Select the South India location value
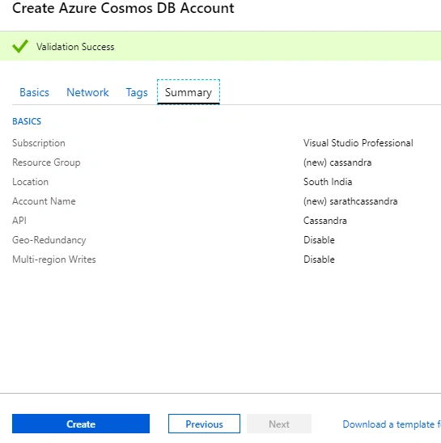Image resolution: width=441 pixels, height=443 pixels. 328,182
